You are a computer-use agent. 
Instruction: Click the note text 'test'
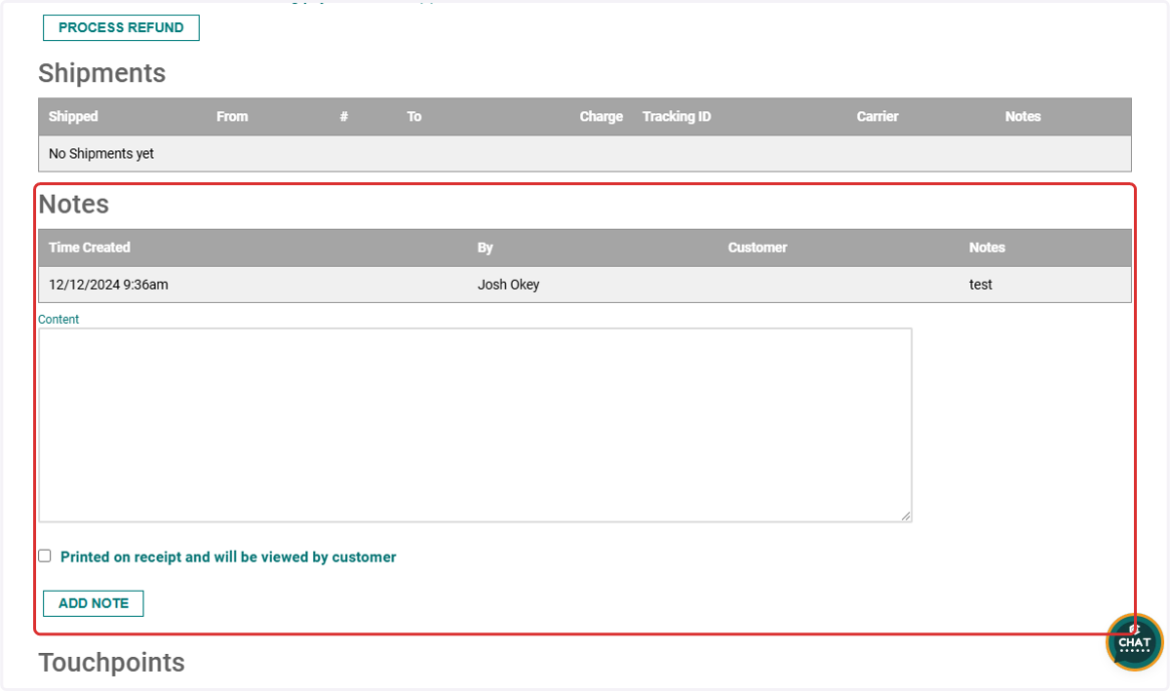coord(981,285)
